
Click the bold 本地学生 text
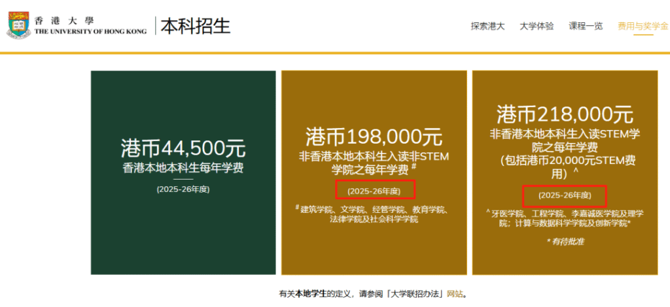pos(311,294)
